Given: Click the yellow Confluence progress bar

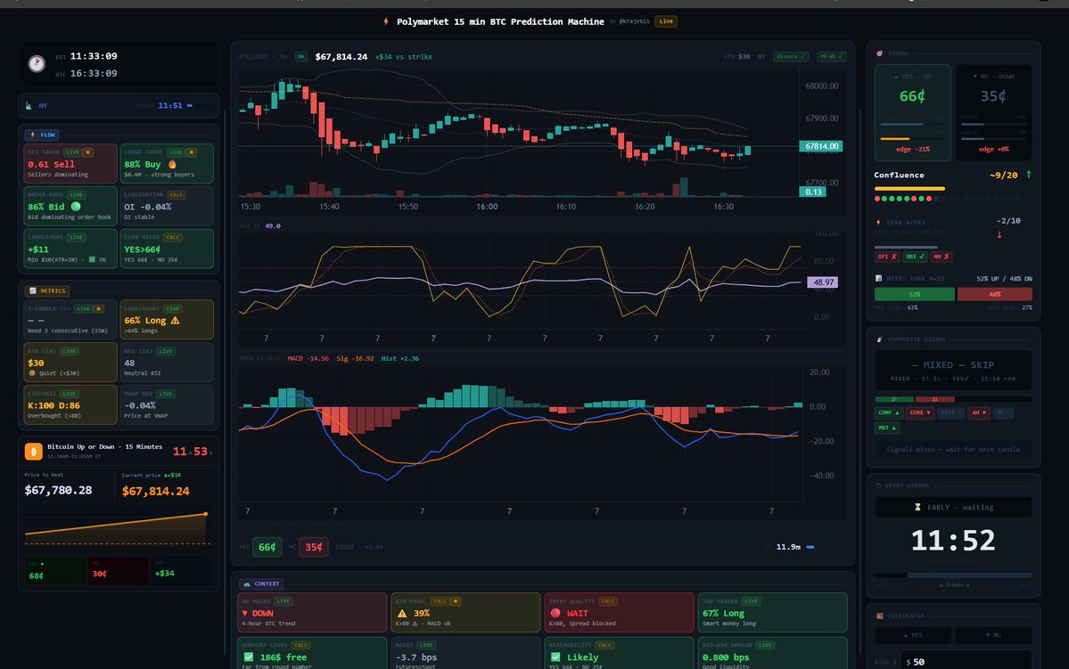Looking at the screenshot, I should 909,189.
